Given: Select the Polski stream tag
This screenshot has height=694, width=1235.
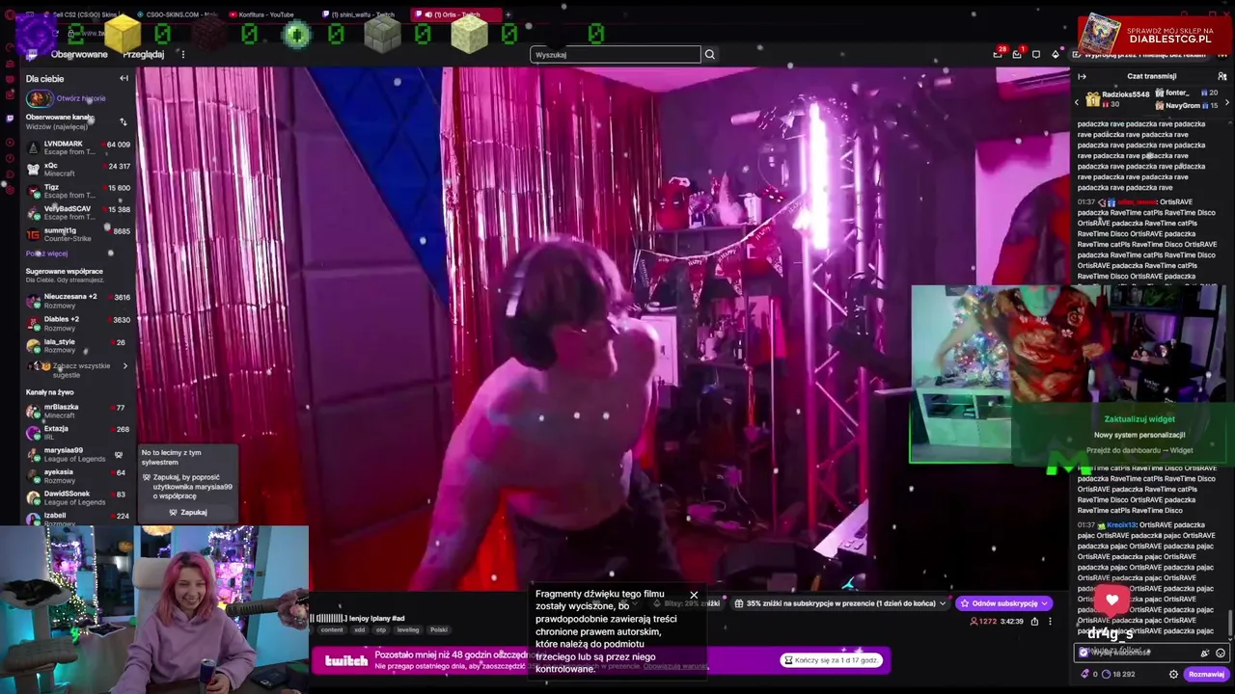Looking at the screenshot, I should [439, 629].
